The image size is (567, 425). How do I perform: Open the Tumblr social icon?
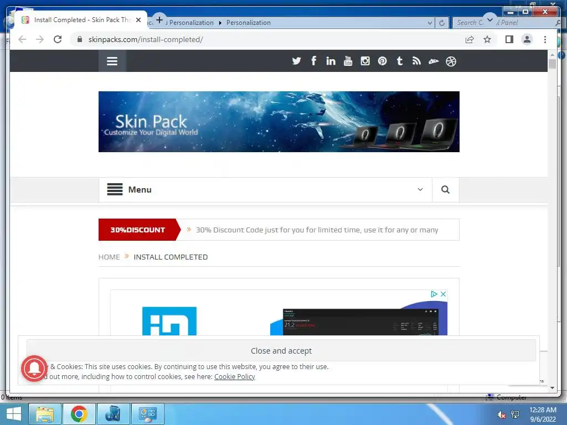[x=399, y=61]
